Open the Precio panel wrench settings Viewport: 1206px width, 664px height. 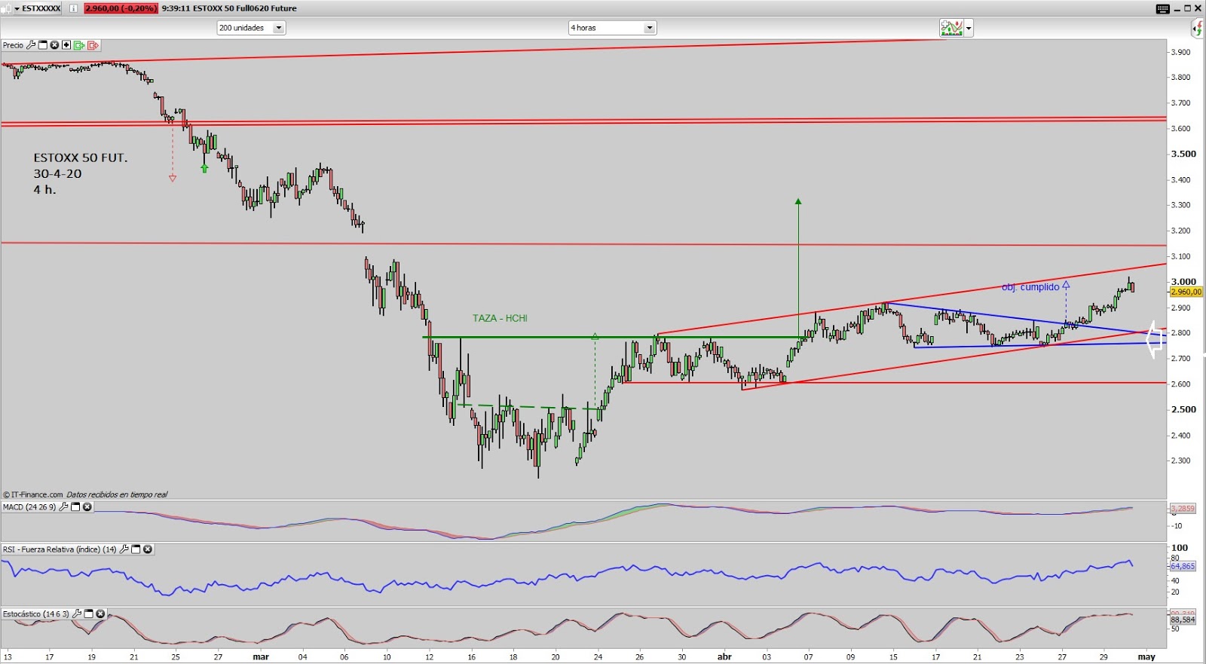tap(31, 45)
